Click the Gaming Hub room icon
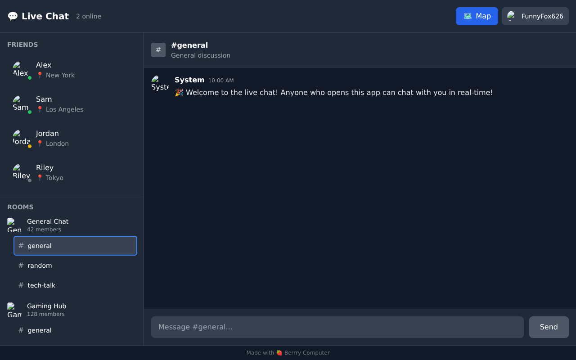This screenshot has height=360, width=576. pyautogui.click(x=14, y=309)
